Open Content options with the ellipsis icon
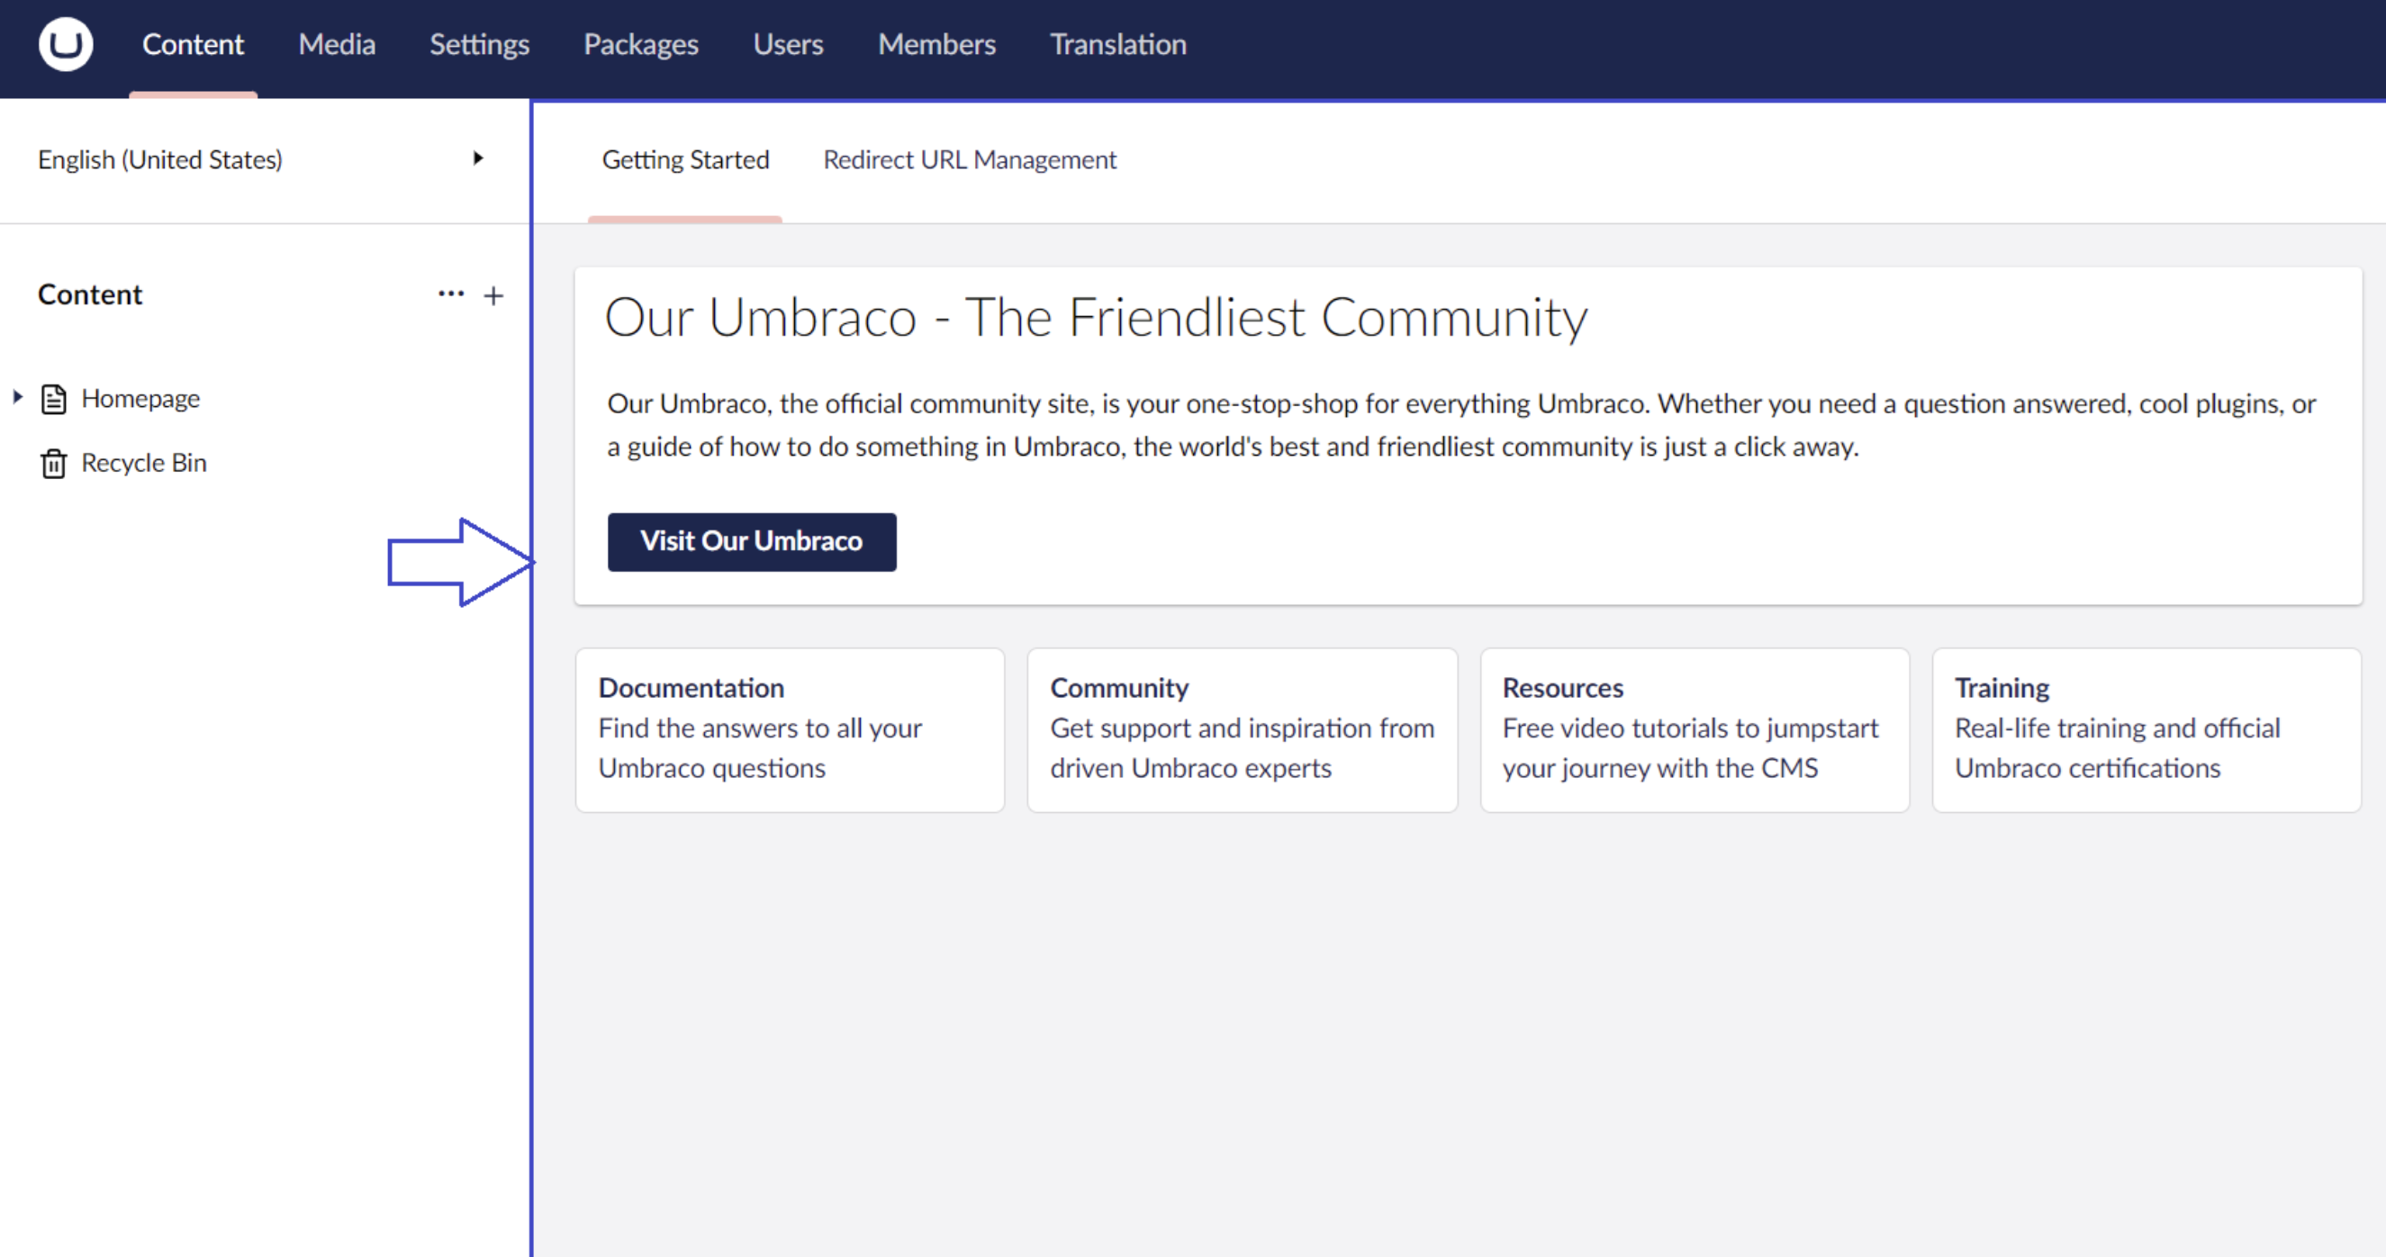The image size is (2386, 1257). tap(451, 294)
